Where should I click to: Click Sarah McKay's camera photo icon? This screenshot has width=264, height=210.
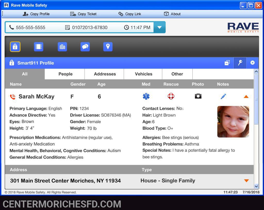click(x=198, y=96)
